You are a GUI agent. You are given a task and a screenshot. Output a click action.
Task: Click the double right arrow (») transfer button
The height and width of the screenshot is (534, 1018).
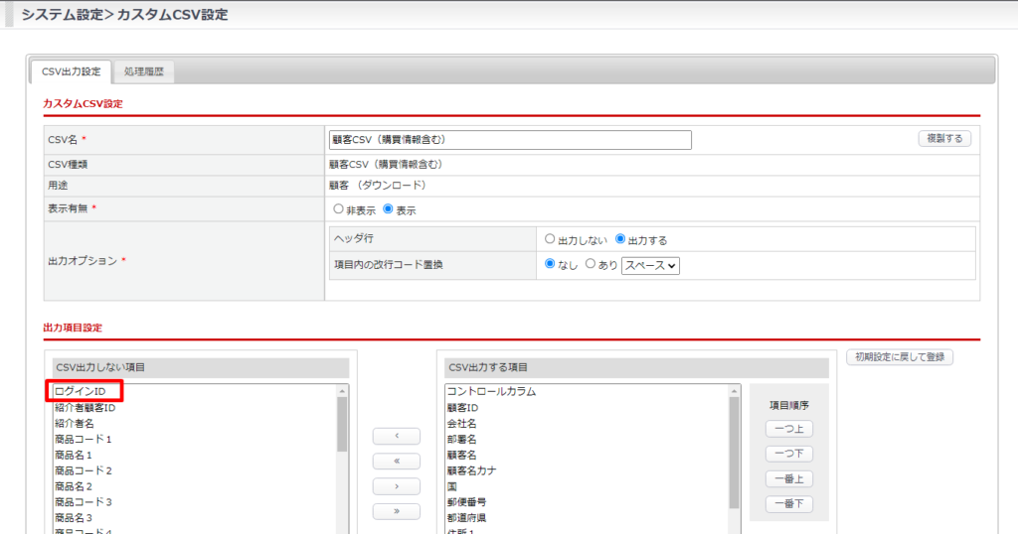[396, 511]
